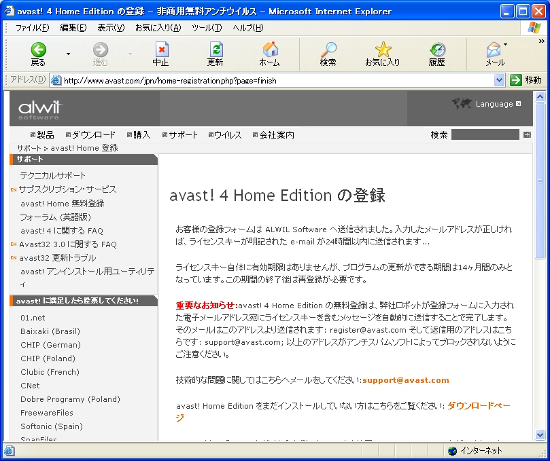Open the 表示(V) menu
This screenshot has height=461, width=550.
point(111,28)
